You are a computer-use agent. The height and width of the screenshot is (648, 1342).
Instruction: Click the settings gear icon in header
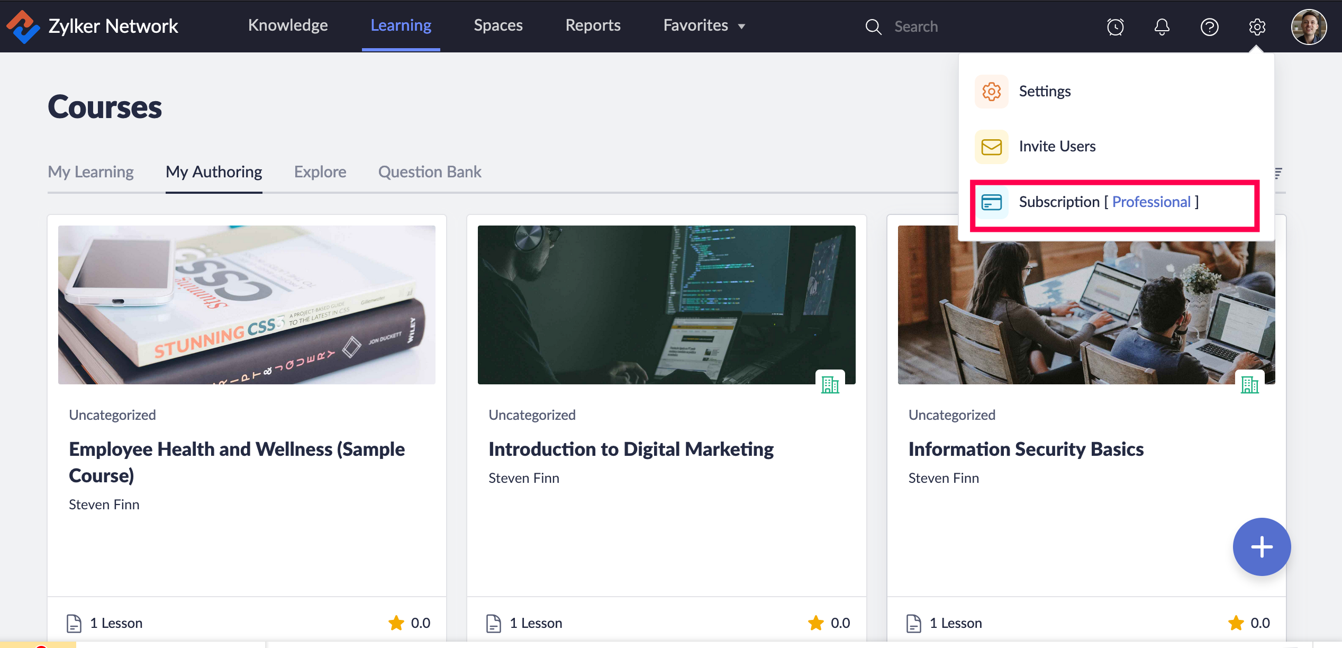[1257, 26]
